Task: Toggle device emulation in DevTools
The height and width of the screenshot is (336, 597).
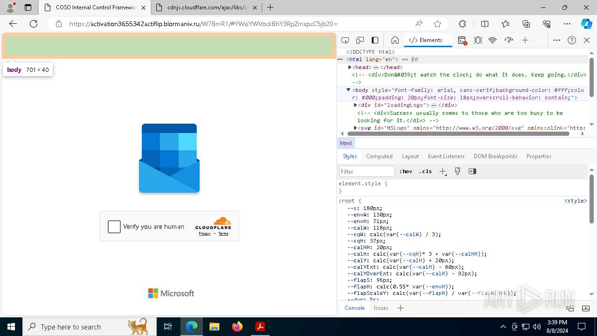Action: pyautogui.click(x=360, y=40)
